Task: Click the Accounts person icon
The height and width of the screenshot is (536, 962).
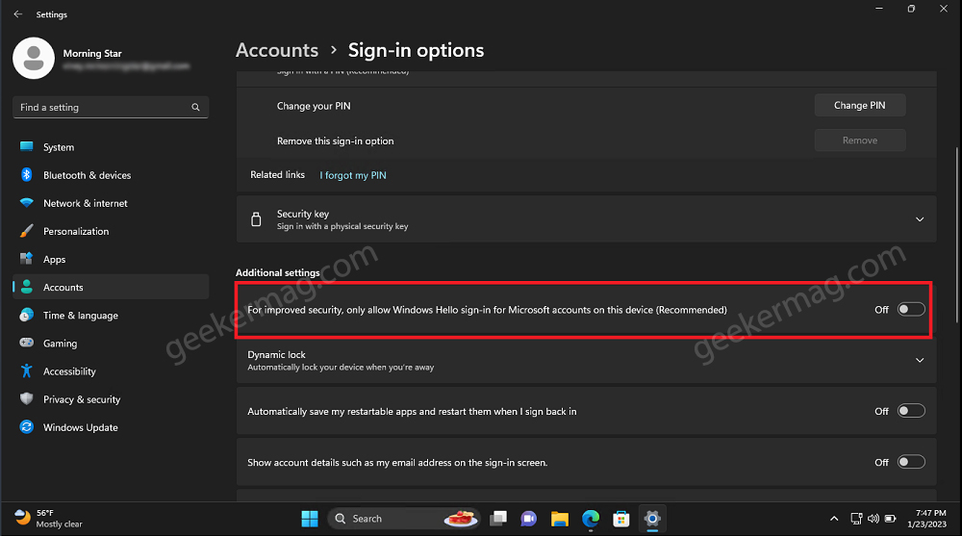Action: click(x=26, y=287)
